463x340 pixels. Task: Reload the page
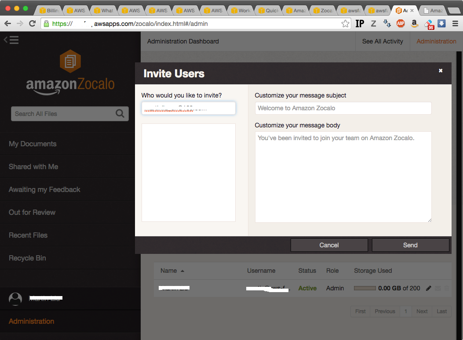click(x=32, y=24)
